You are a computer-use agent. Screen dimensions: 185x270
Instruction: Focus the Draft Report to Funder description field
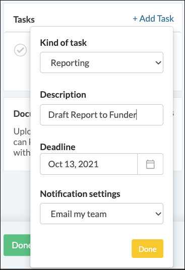pos(102,115)
